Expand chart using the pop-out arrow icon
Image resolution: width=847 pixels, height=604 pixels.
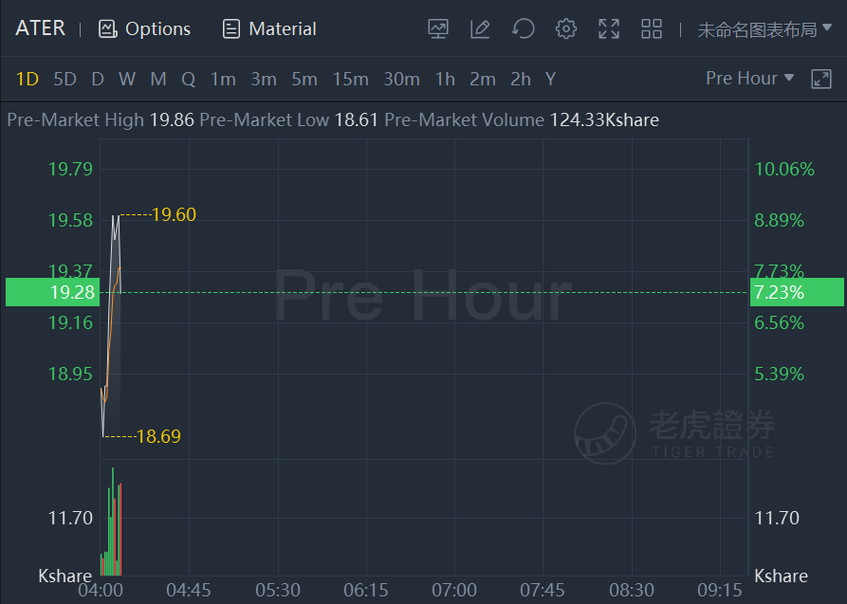pos(821,79)
